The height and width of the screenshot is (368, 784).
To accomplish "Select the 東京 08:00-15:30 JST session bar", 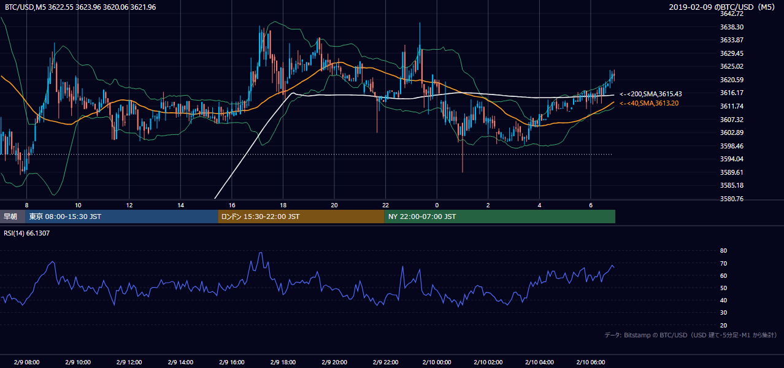I will click(x=121, y=217).
